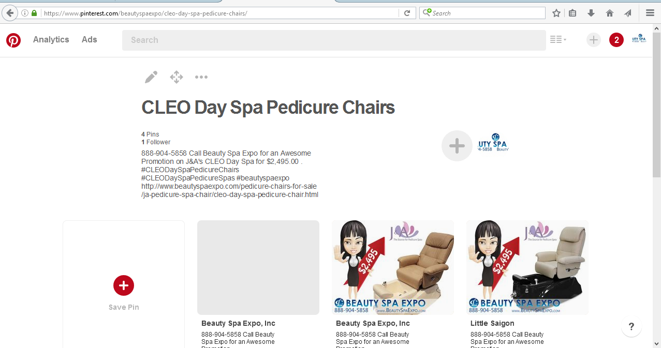The image size is (661, 348).
Task: Reload page with browser refresh icon
Action: (407, 13)
